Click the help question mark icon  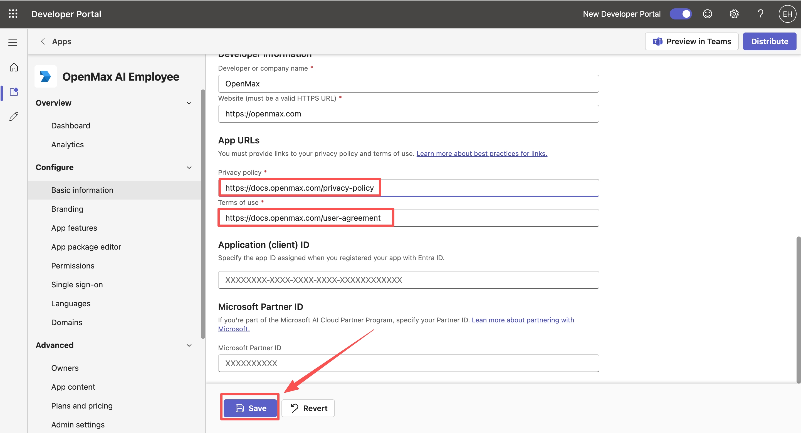[x=761, y=14]
